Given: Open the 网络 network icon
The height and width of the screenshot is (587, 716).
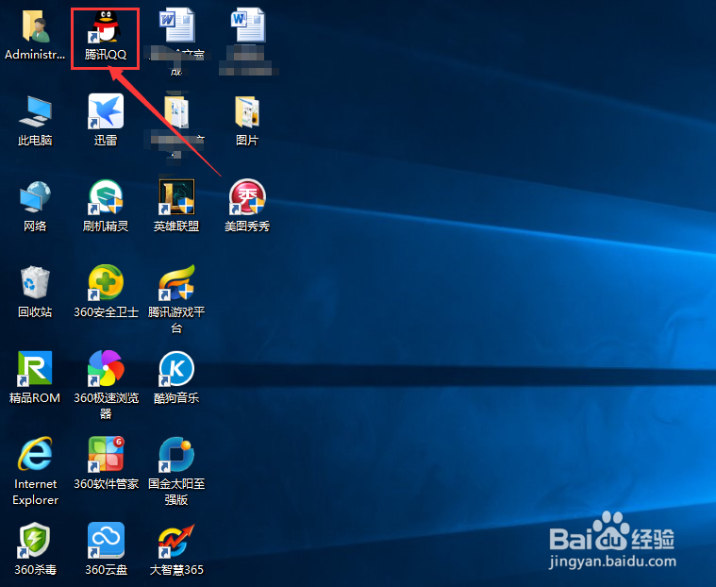Looking at the screenshot, I should tap(35, 197).
